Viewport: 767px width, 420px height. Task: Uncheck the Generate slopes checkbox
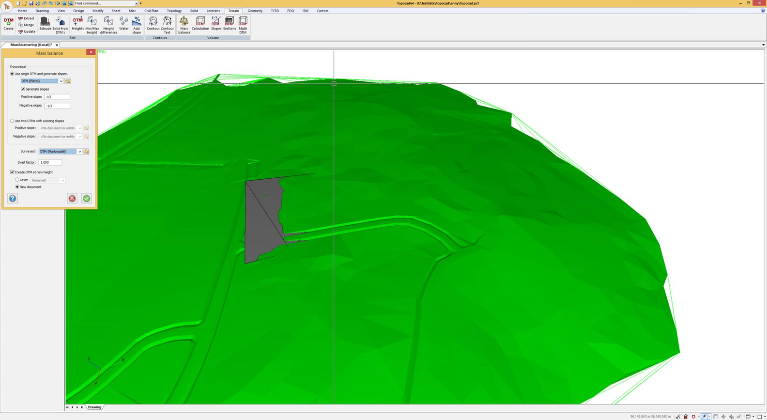click(23, 89)
